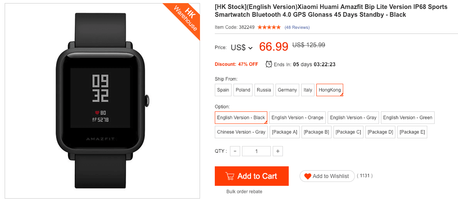Pick the English Version - Orange option
The image size is (458, 201).
click(x=297, y=118)
